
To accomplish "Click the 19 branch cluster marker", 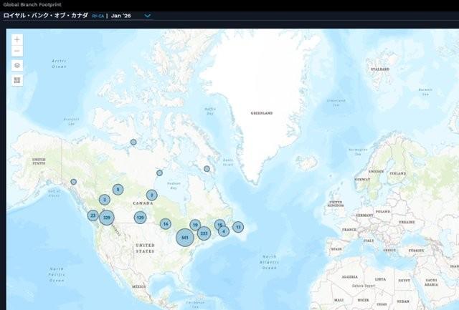I will click(x=195, y=225).
